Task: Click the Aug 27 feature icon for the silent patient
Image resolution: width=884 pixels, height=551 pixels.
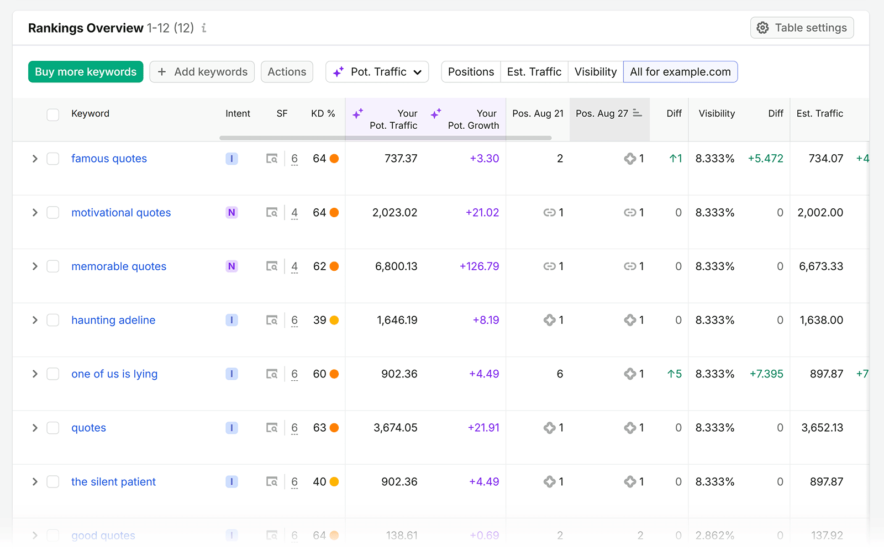Action: point(630,482)
